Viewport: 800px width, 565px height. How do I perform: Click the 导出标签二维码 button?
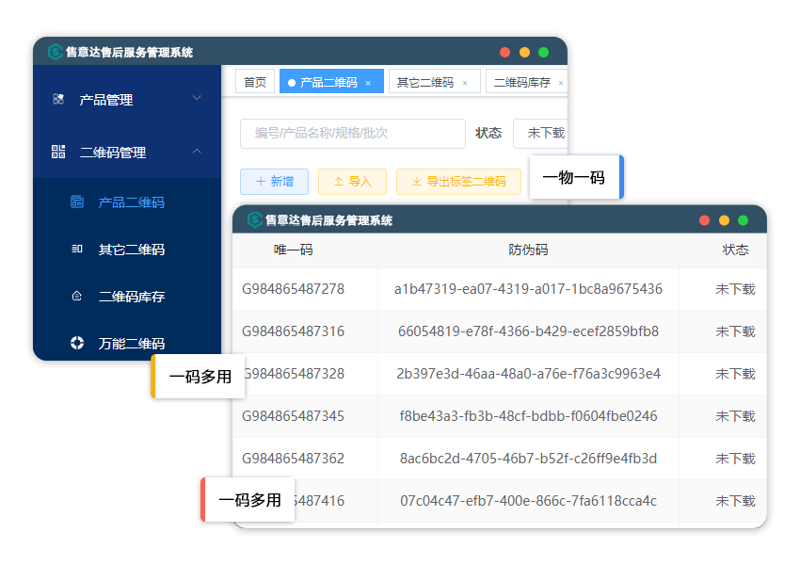pyautogui.click(x=458, y=182)
